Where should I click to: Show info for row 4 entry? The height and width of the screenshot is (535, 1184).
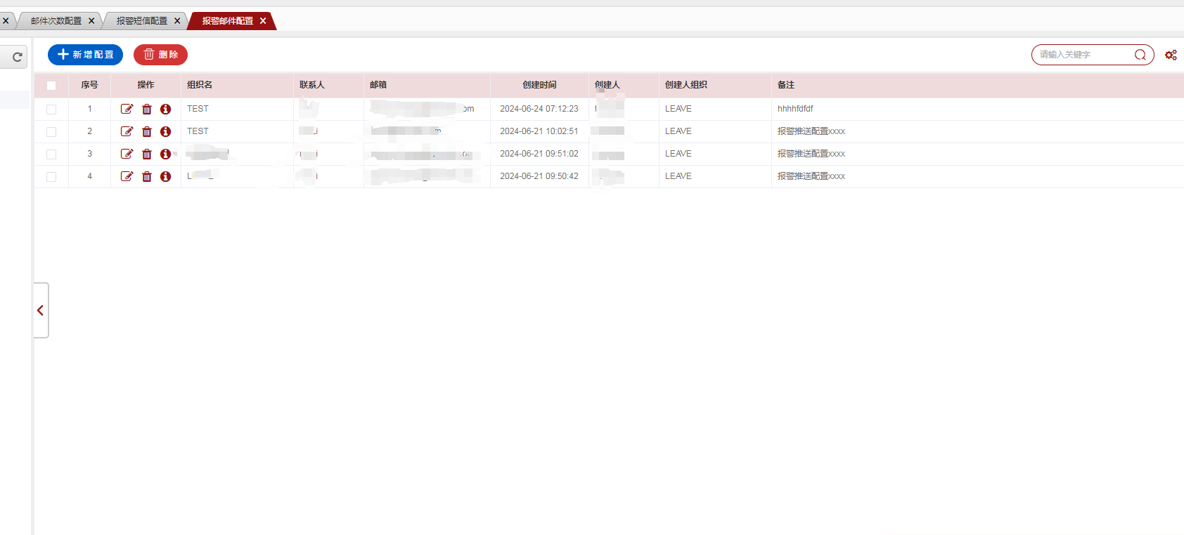coord(166,176)
